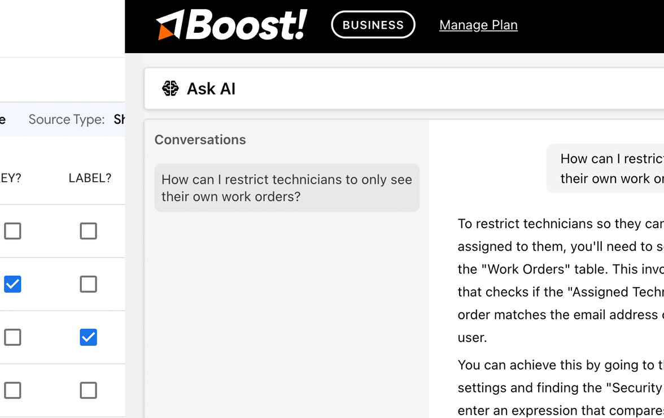Uncheck the enabled KEY checkbox
Viewport: 664px width, 418px height.
point(12,284)
